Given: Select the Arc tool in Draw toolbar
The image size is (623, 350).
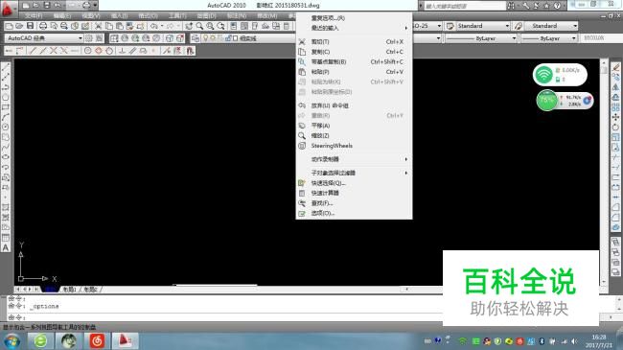Looking at the screenshot, I should point(6,117).
